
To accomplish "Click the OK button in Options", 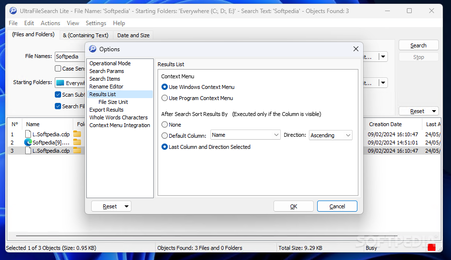I will point(293,206).
